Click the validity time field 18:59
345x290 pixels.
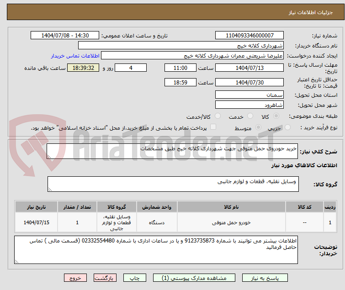click(180, 83)
